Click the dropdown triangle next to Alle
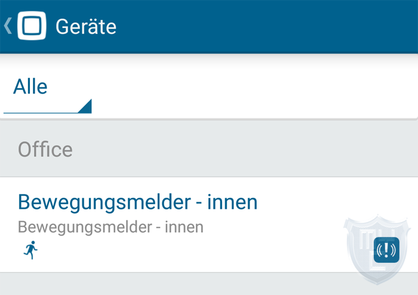Viewport: 418px width, 295px height. coord(85,106)
